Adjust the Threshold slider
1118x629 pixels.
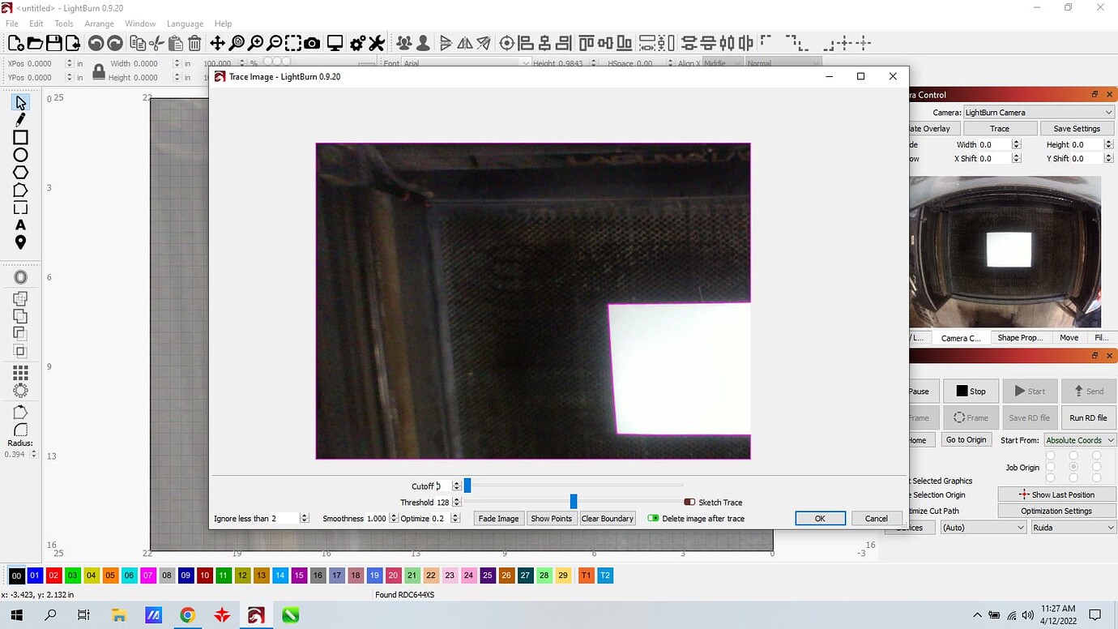[574, 501]
